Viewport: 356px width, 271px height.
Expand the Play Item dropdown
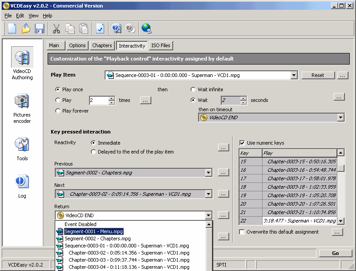pos(294,76)
